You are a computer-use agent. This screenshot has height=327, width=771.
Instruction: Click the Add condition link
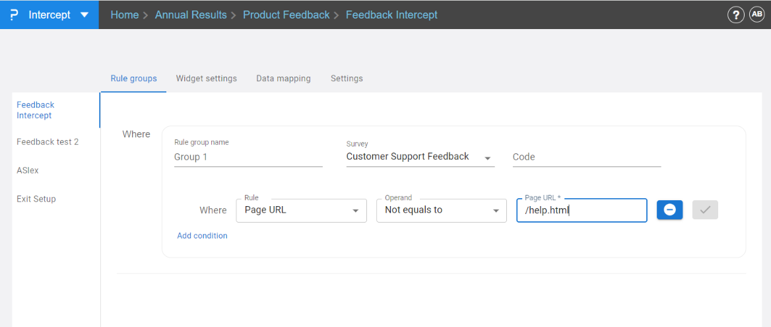pos(202,236)
